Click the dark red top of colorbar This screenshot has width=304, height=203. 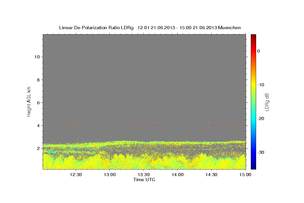[x=253, y=36]
